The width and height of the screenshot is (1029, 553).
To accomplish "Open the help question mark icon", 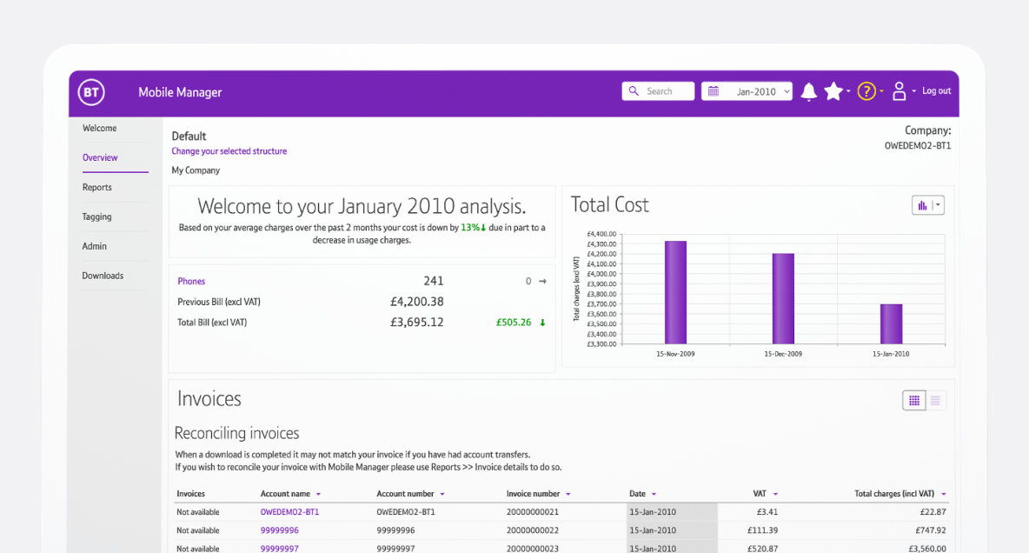I will 866,91.
